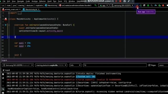Viewport: 168px width, 94px height.
Task: Start the Debug 'app' bug icon
Action: (148, 5)
